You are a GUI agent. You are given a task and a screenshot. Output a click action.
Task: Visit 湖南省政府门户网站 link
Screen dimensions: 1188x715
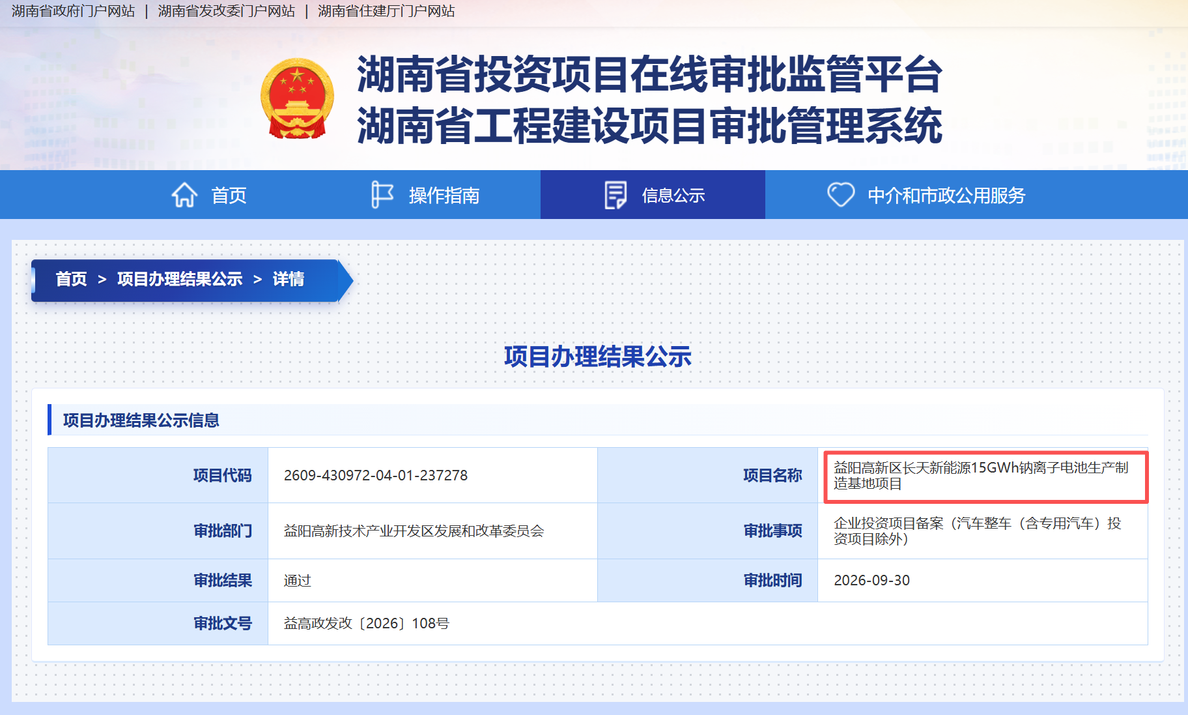click(x=73, y=11)
